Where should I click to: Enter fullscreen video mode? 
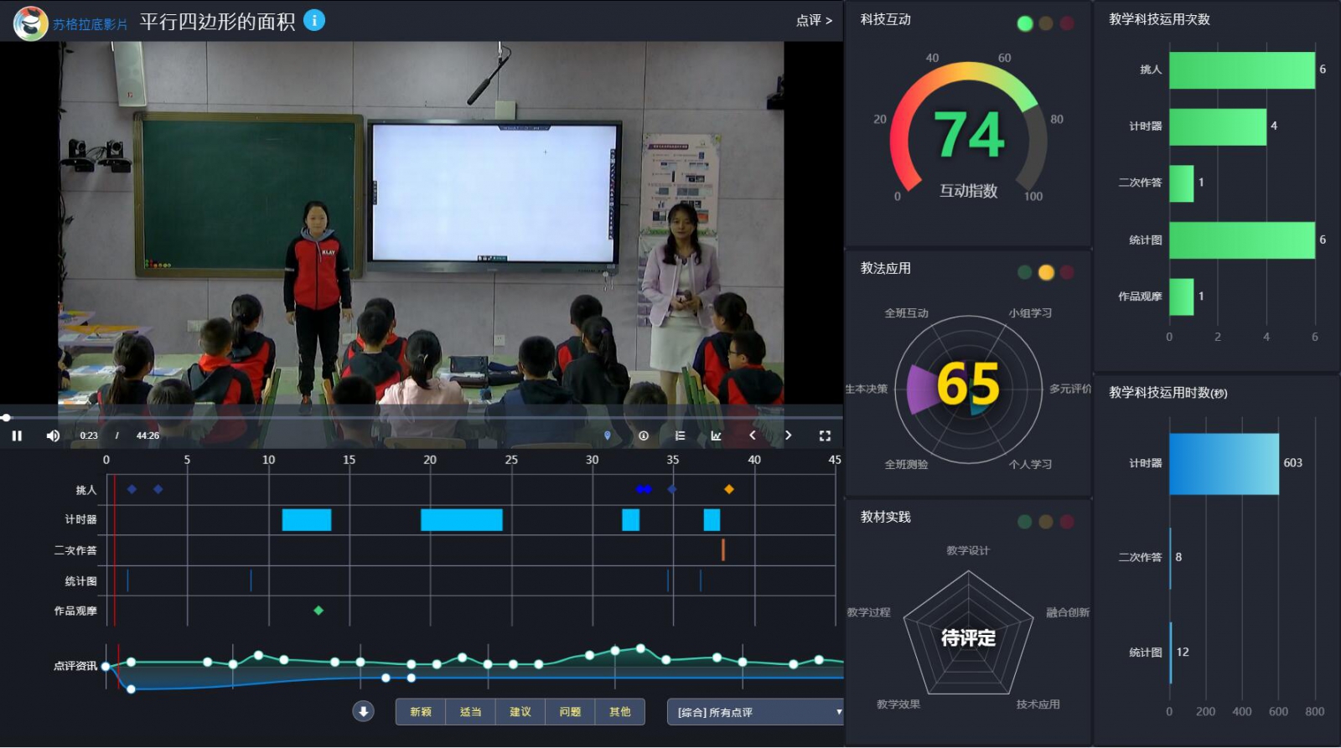pyautogui.click(x=825, y=436)
